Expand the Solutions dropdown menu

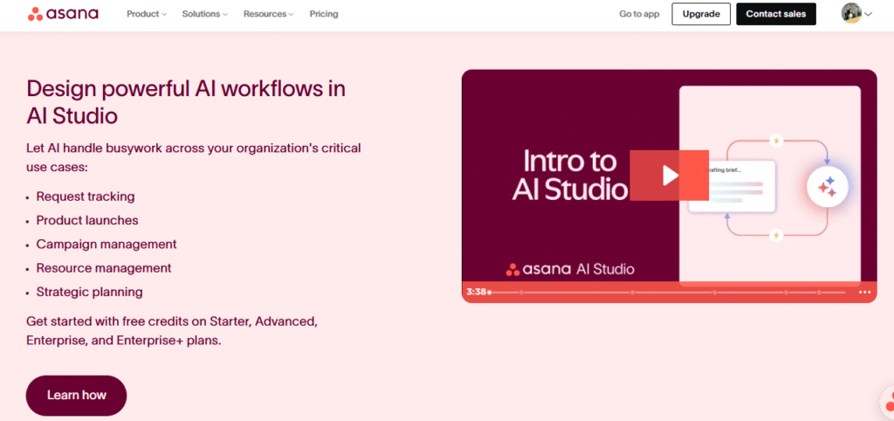pos(204,14)
